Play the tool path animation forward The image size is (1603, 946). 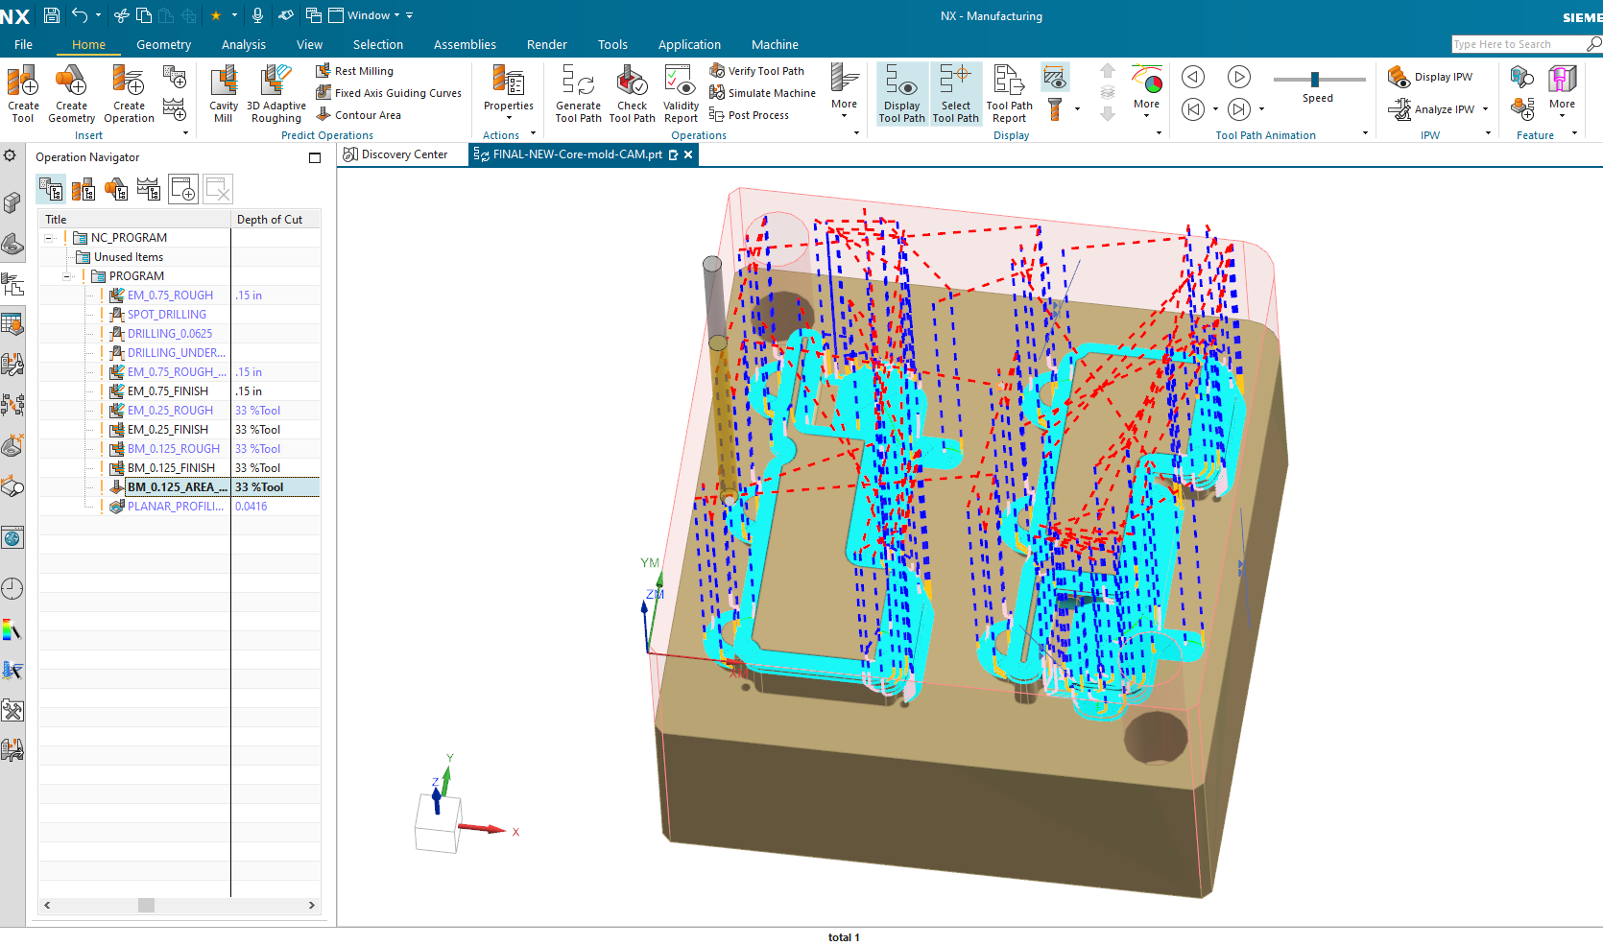pos(1239,77)
